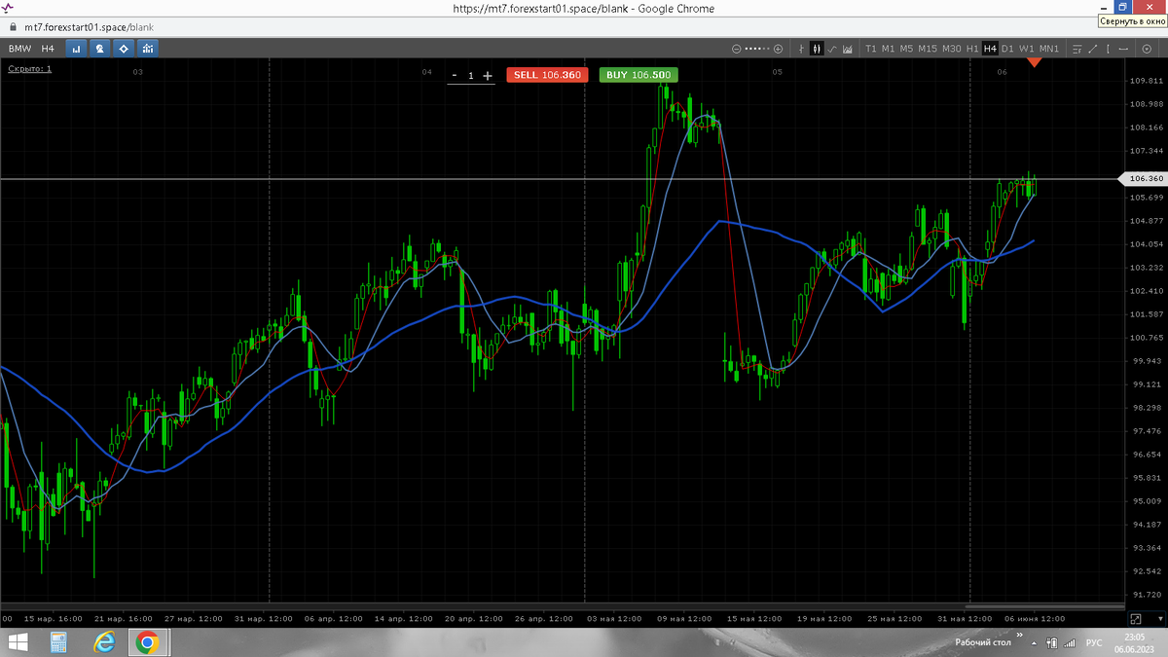Click the green BUY 106.500 button
Viewport: 1168px width, 657px height.
pyautogui.click(x=638, y=75)
